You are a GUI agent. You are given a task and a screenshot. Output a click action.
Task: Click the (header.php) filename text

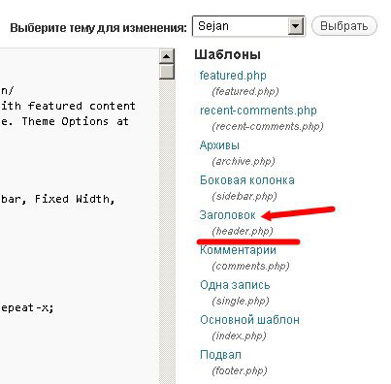coord(243,231)
